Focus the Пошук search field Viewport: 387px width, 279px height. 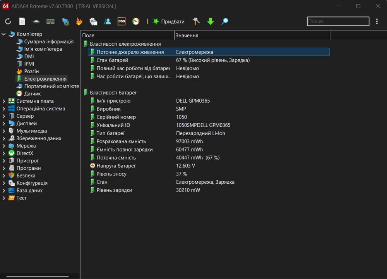(x=338, y=21)
